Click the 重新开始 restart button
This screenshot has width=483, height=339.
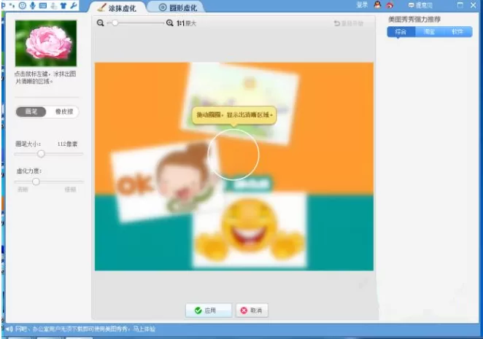349,23
